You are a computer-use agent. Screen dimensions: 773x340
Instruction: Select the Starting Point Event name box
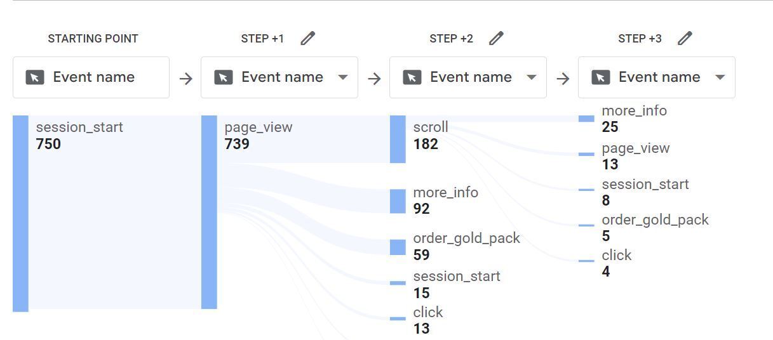[x=91, y=77]
